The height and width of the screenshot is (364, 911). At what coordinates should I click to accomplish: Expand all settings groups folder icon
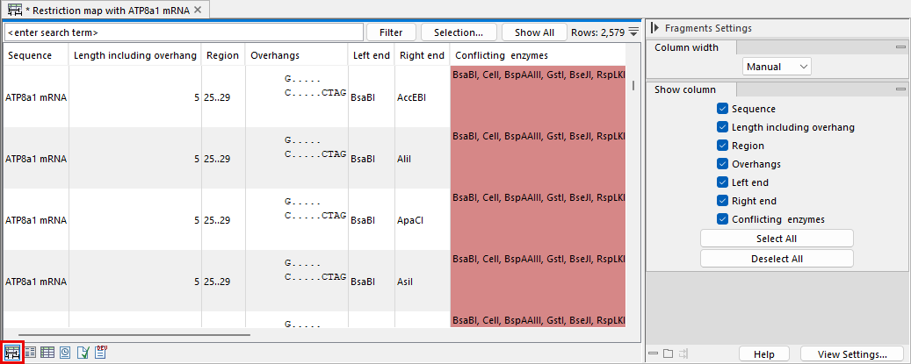tap(669, 353)
